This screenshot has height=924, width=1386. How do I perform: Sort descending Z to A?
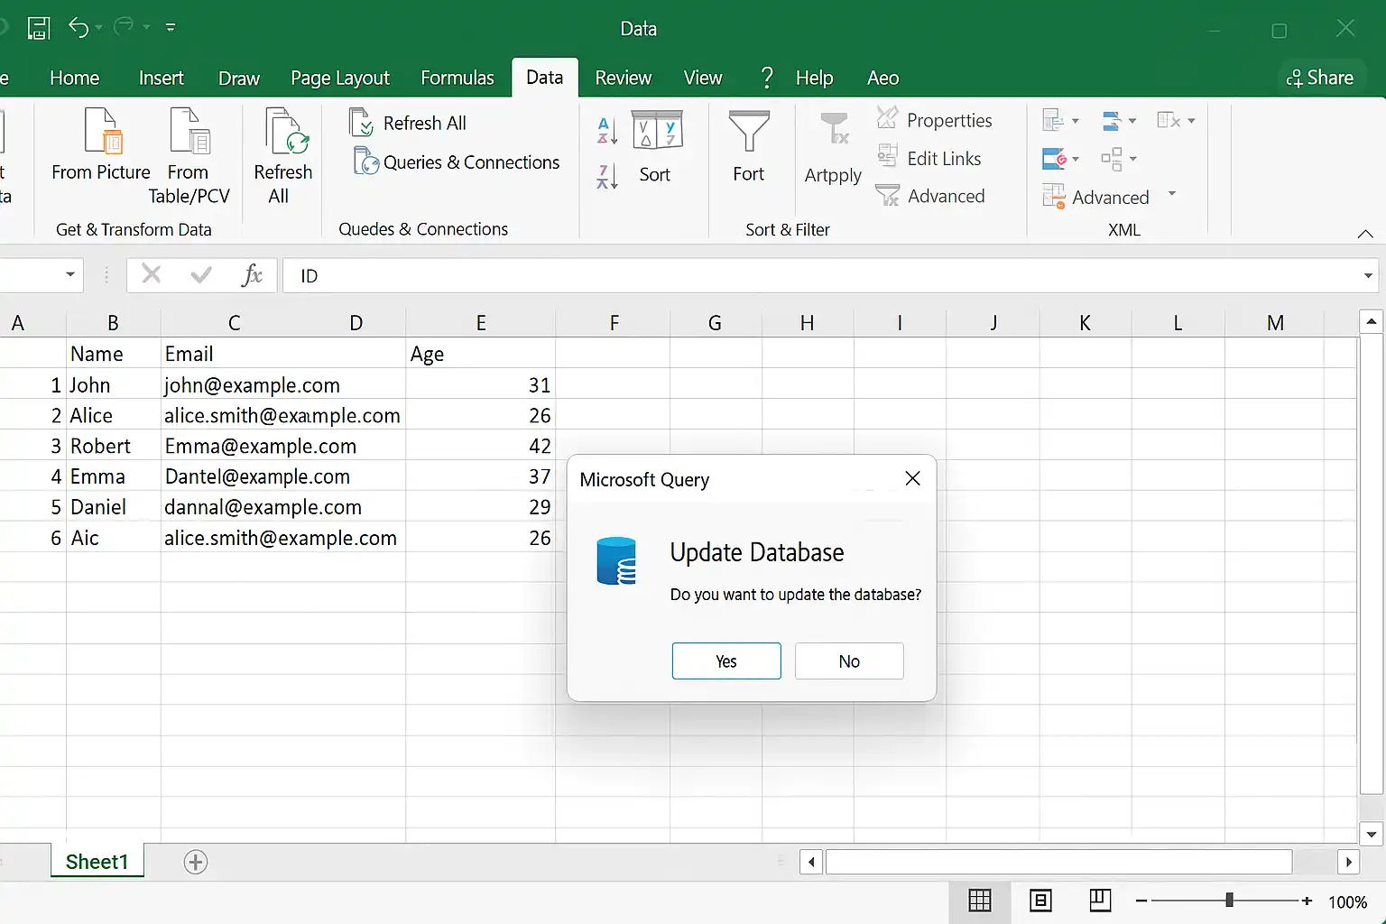tap(607, 175)
